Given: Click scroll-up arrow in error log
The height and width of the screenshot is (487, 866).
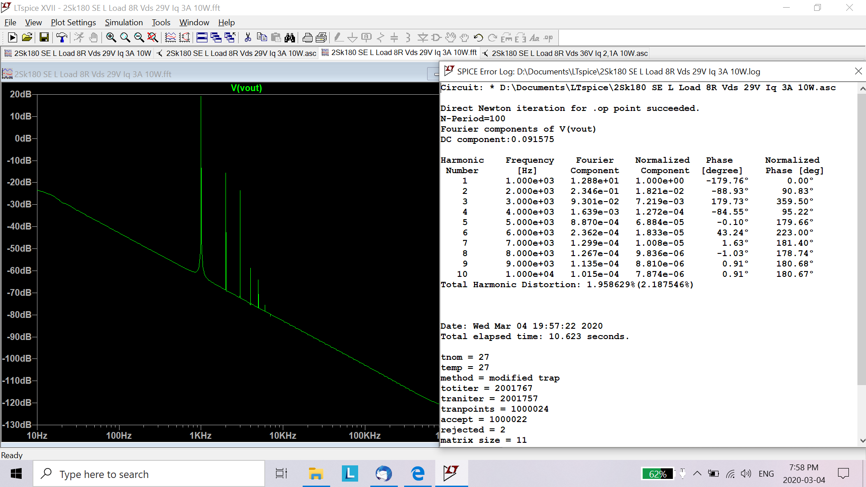Looking at the screenshot, I should 862,89.
